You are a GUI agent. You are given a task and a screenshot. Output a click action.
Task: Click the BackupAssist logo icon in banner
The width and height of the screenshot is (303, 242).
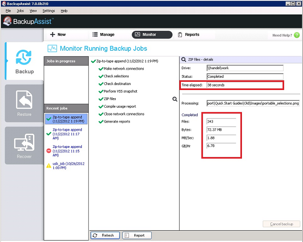pos(7,21)
